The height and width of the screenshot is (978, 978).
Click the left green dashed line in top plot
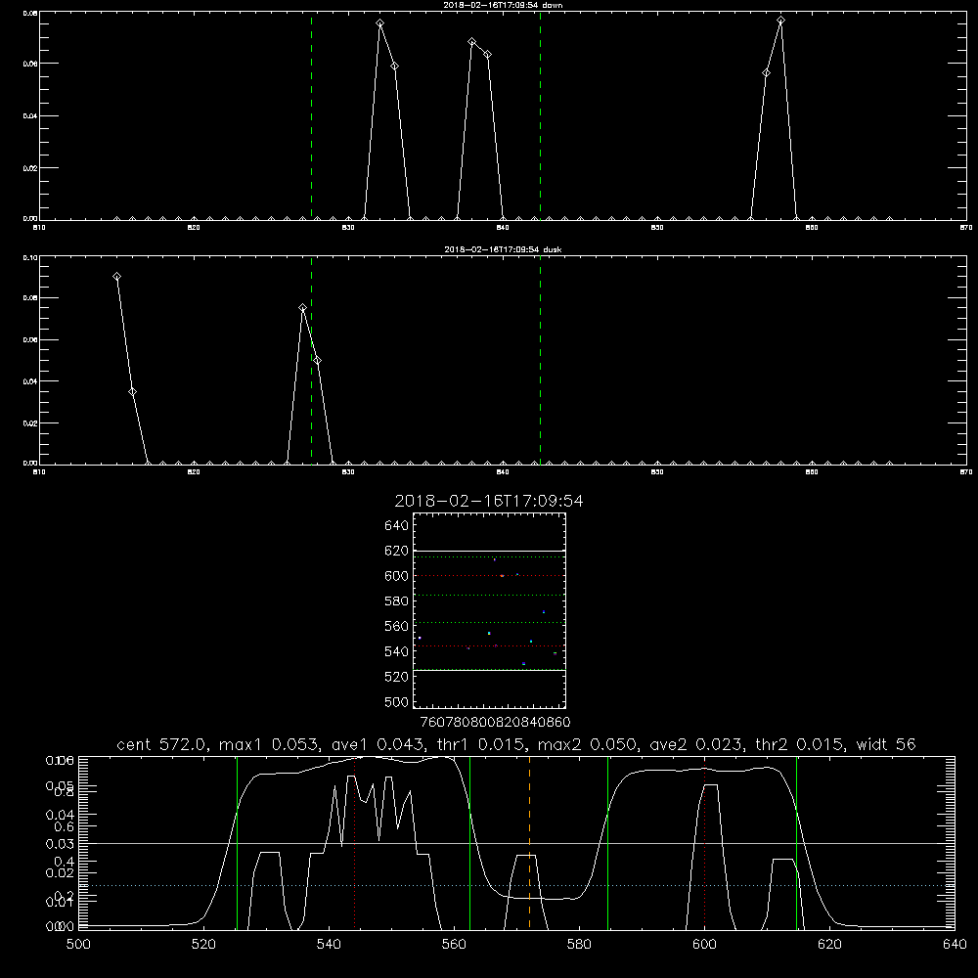(312, 115)
